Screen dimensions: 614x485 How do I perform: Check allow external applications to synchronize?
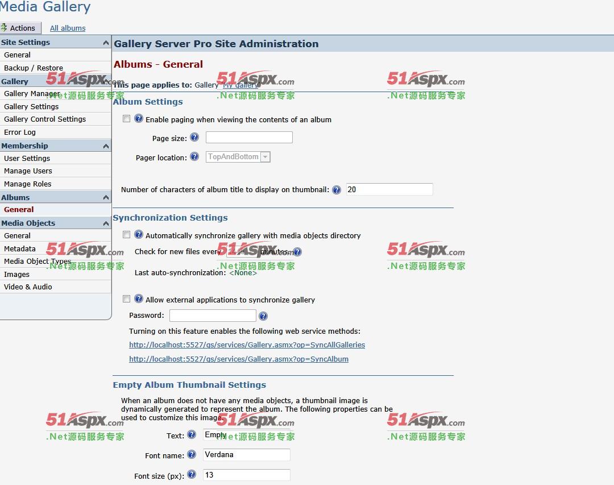pyautogui.click(x=126, y=299)
